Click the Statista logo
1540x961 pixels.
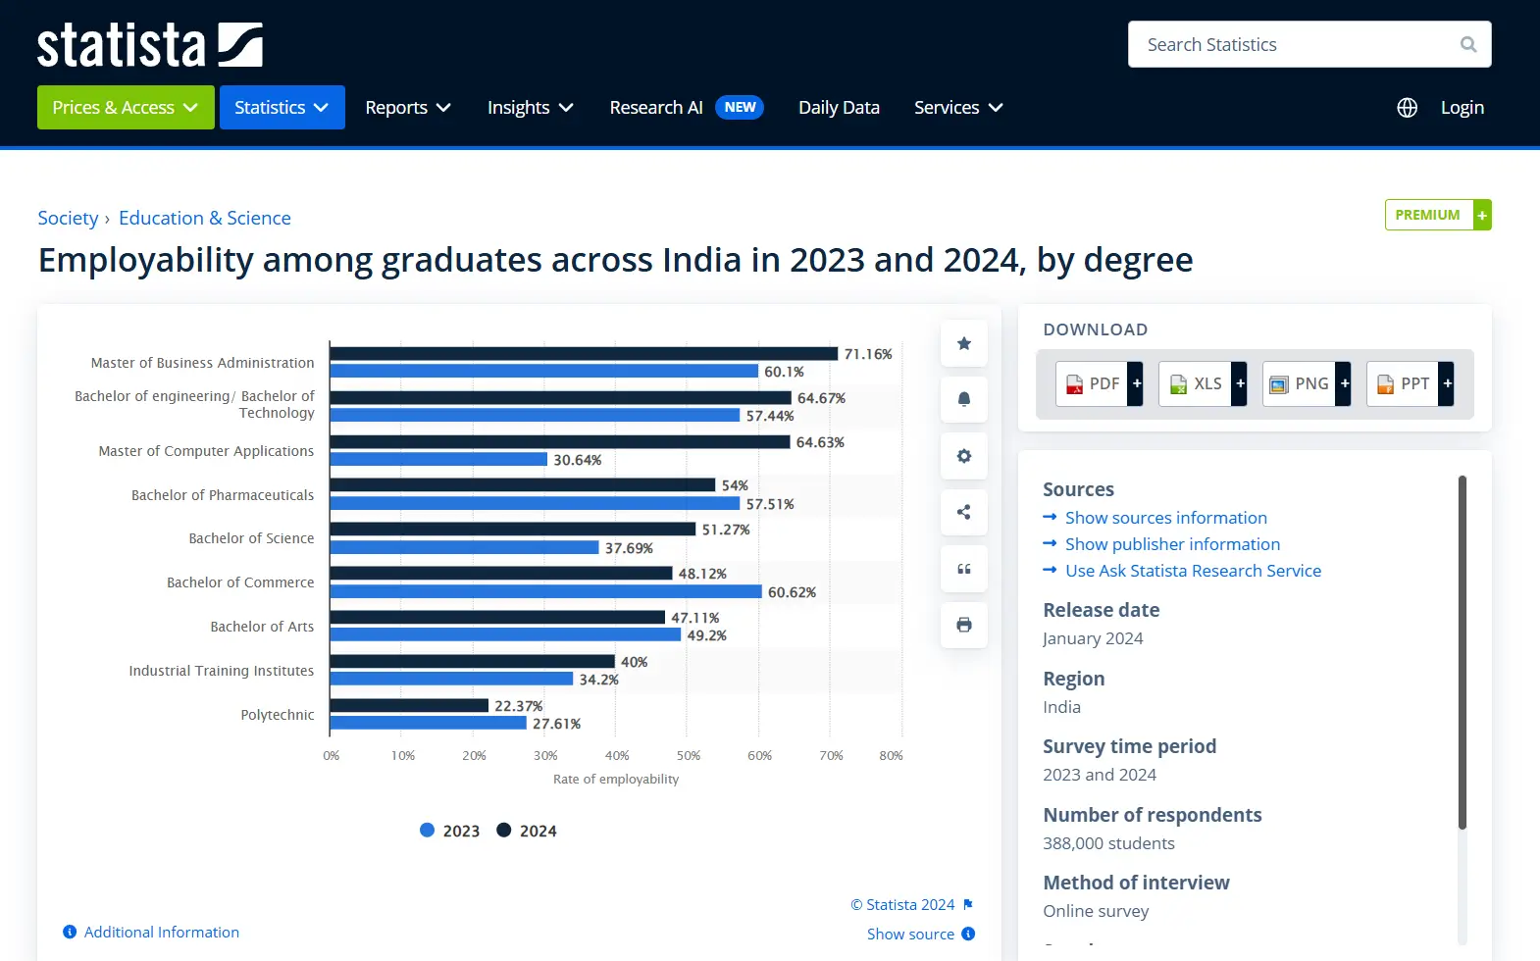(149, 45)
